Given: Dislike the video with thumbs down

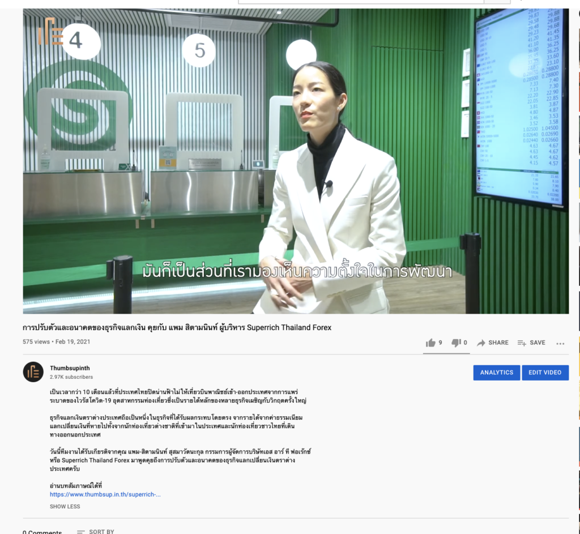Looking at the screenshot, I should click(x=456, y=343).
